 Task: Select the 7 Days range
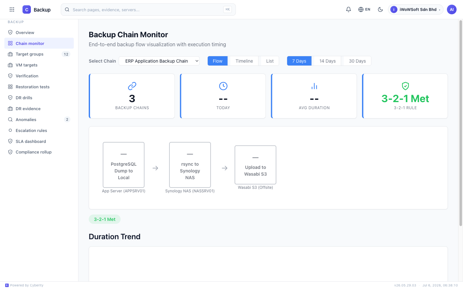(x=299, y=61)
